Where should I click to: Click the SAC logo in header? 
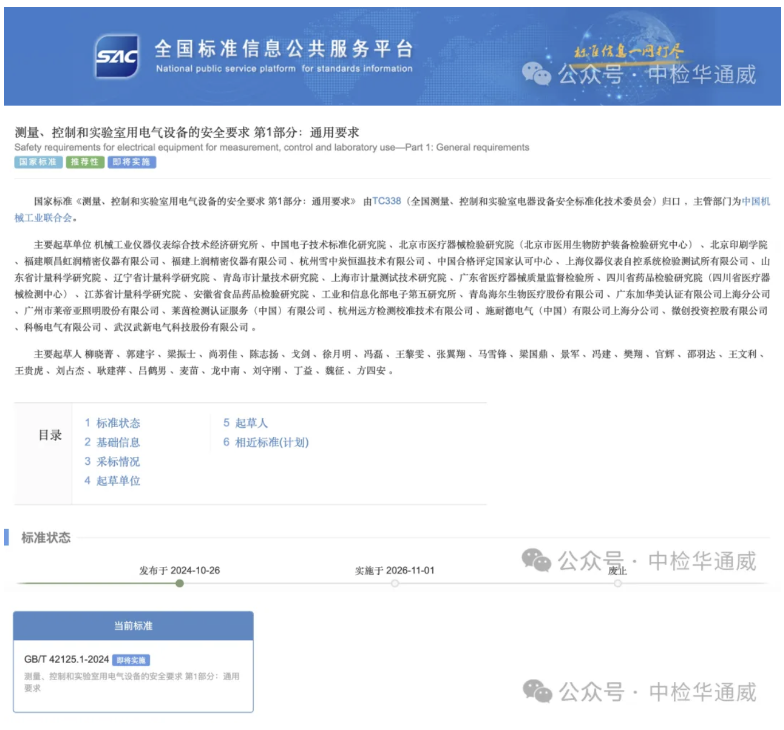point(117,56)
